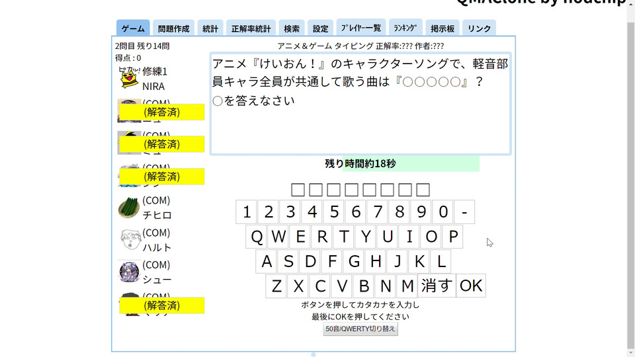Click the チヒロ cucumber avatar
Image resolution: width=635 pixels, height=357 pixels.
[129, 208]
